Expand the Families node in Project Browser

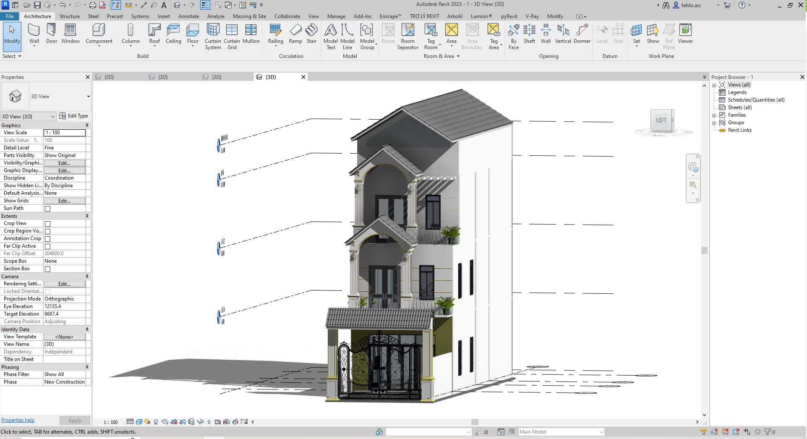click(x=714, y=115)
